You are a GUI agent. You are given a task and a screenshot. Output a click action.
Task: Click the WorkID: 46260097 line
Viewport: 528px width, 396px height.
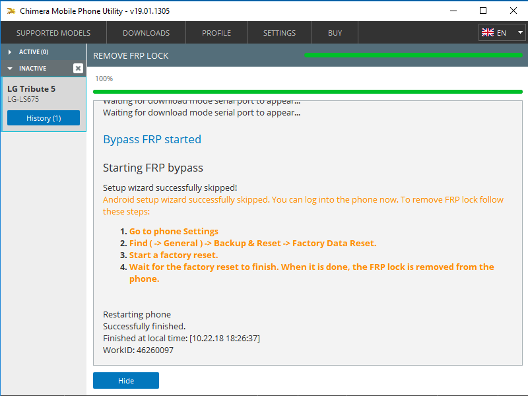138,350
